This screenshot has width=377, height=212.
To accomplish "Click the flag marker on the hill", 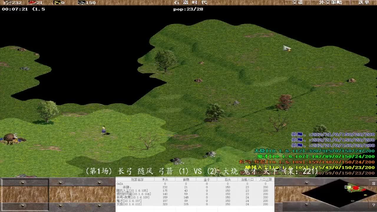I will point(287,48).
